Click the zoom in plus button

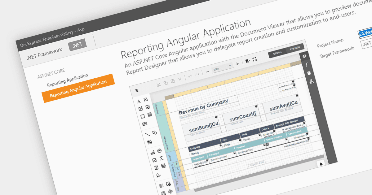(x=237, y=63)
